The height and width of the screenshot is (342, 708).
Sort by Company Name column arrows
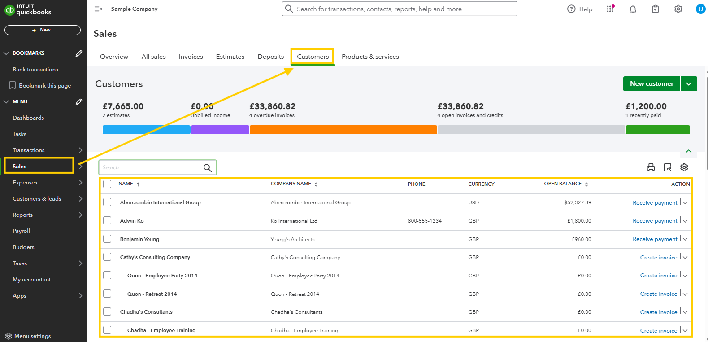click(x=316, y=184)
